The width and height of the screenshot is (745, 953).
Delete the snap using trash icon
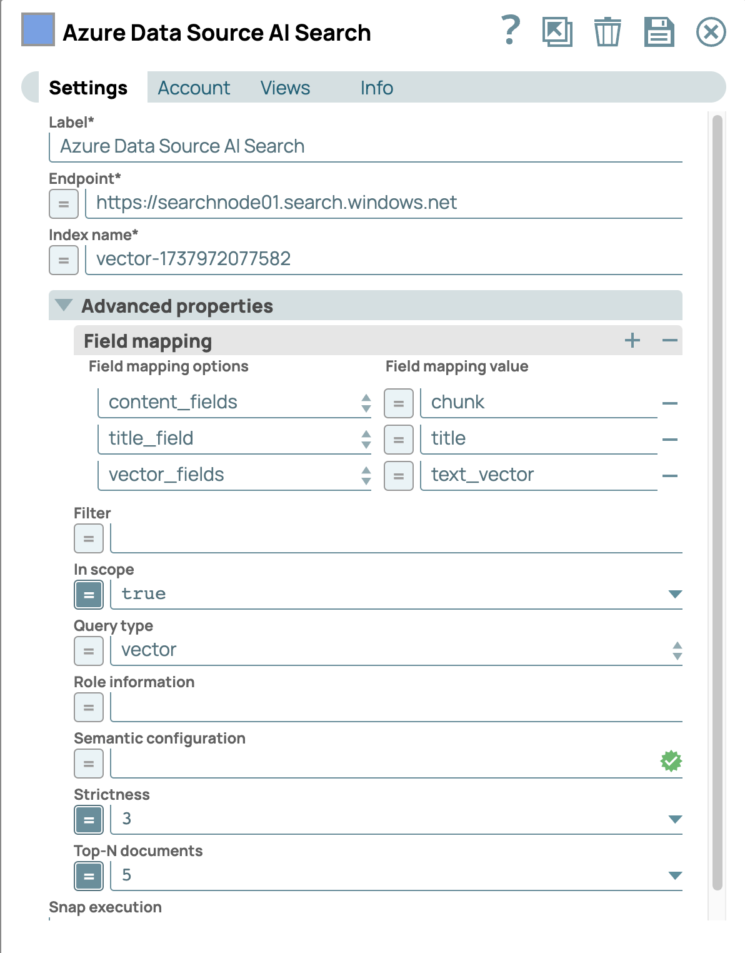coord(607,32)
